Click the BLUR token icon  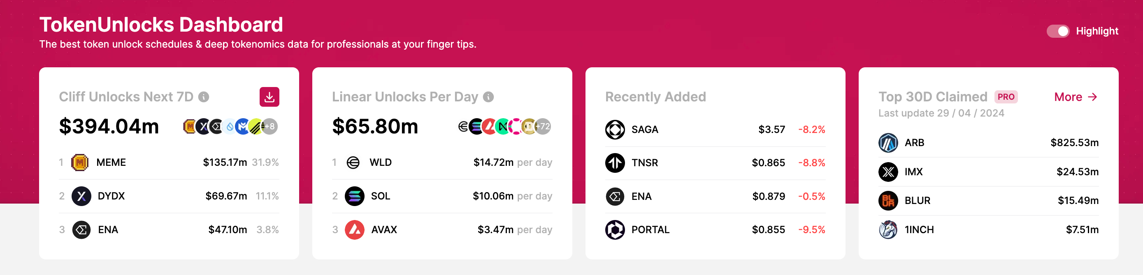click(x=888, y=201)
